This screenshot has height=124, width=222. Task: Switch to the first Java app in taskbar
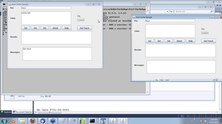pyautogui.click(x=113, y=121)
